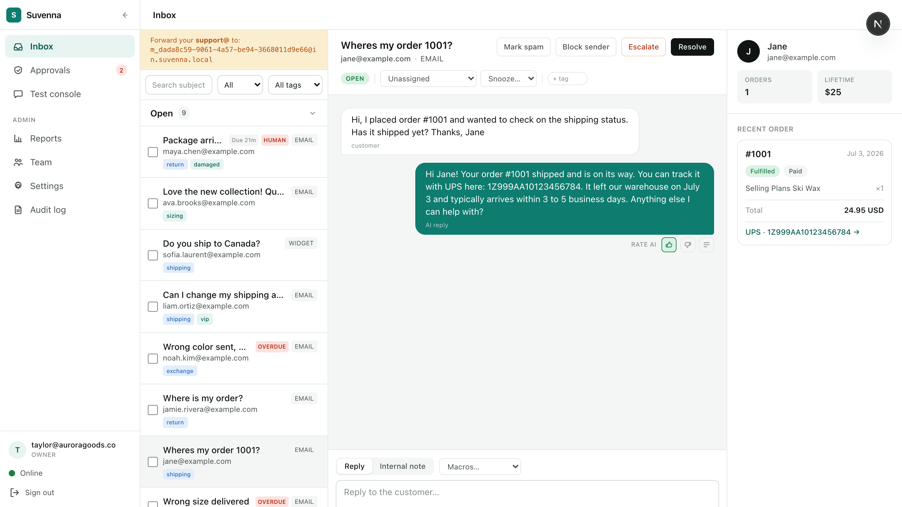Select the Package arri... conversation checkbox

pyautogui.click(x=153, y=152)
